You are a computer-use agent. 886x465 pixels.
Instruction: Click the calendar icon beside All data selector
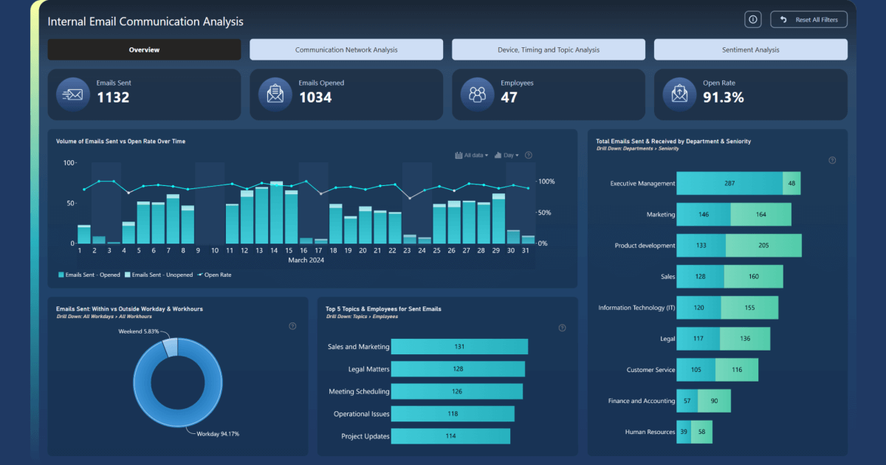point(459,155)
